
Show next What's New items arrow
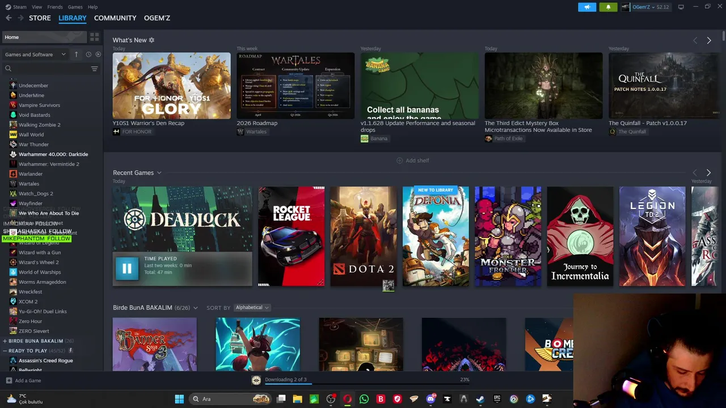708,41
